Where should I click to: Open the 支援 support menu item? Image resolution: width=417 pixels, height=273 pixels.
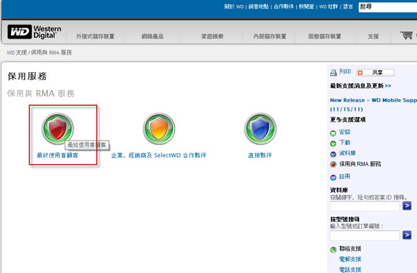[373, 36]
